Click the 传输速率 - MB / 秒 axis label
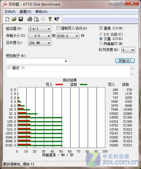 (58, 155)
